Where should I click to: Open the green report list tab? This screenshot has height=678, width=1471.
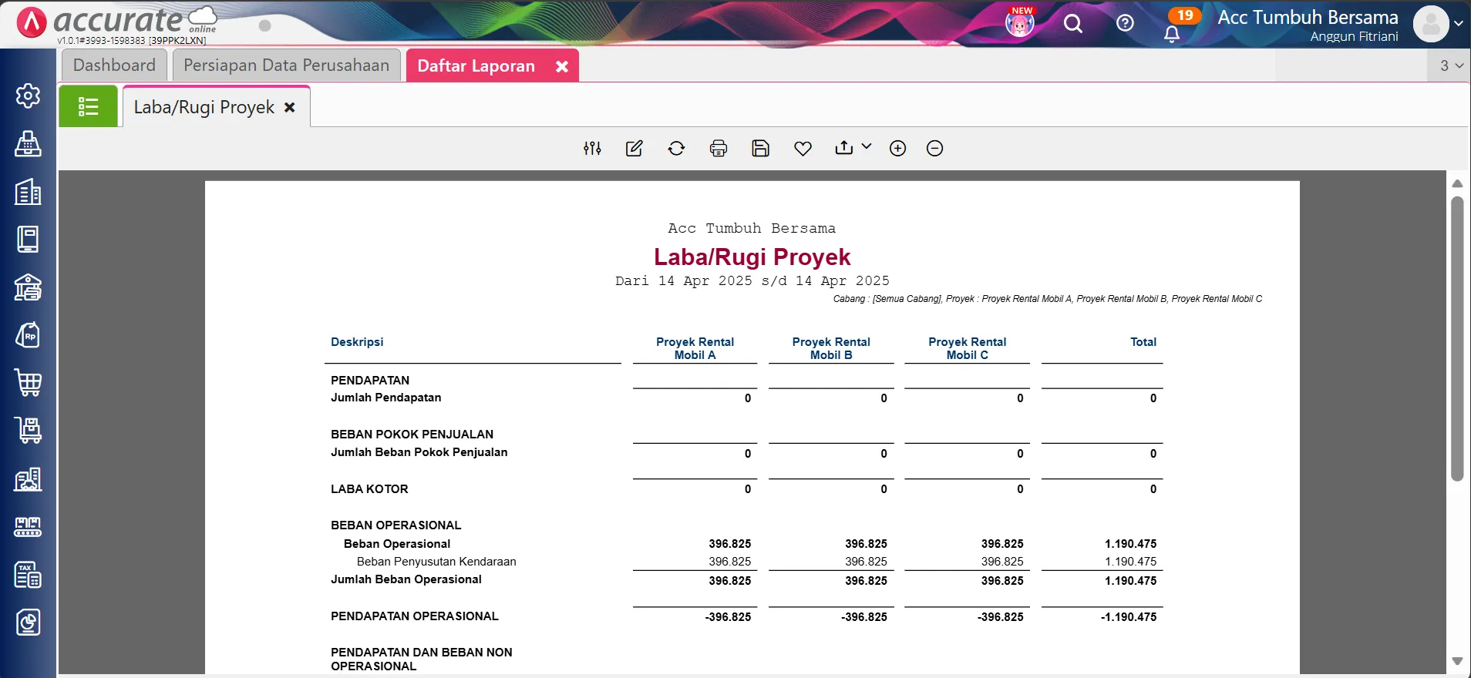(89, 106)
